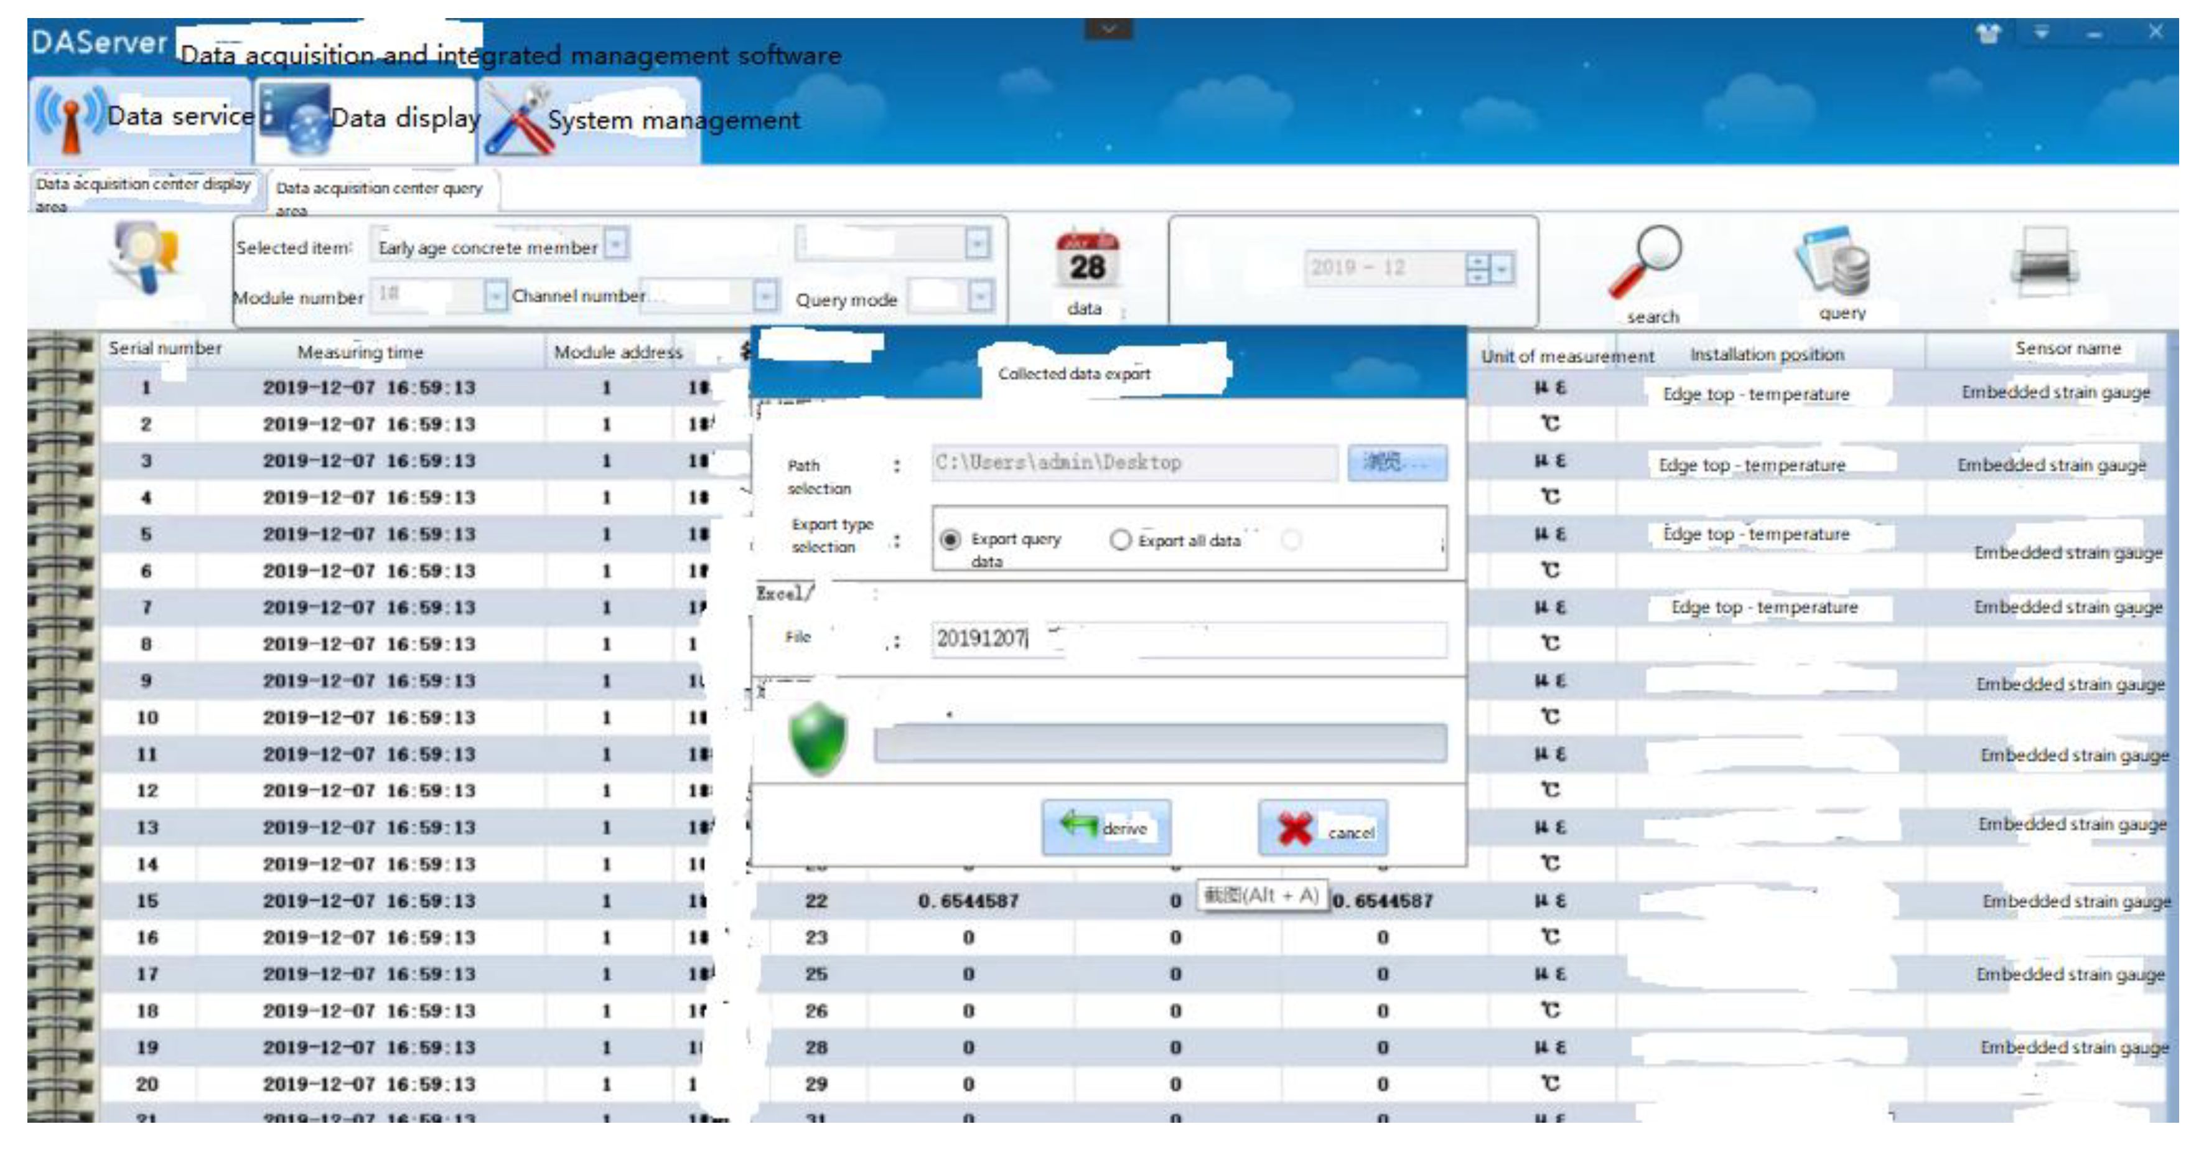Select Export all data radio button
Image resolution: width=2209 pixels, height=1152 pixels.
[x=1120, y=540]
